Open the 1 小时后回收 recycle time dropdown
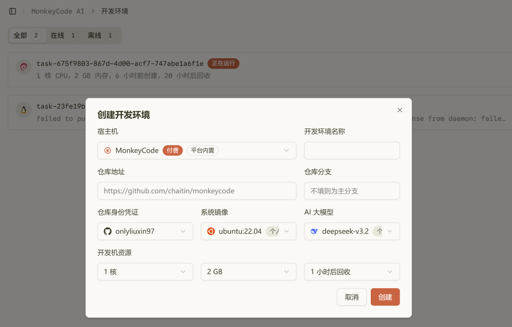This screenshot has width=512, height=327. pos(352,272)
